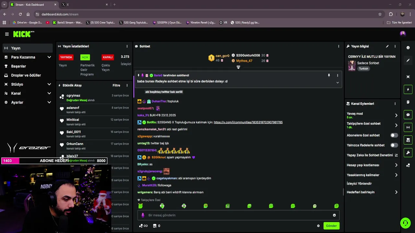Click the wrench icon in right sidebar
The width and height of the screenshot is (415, 233).
(x=408, y=152)
